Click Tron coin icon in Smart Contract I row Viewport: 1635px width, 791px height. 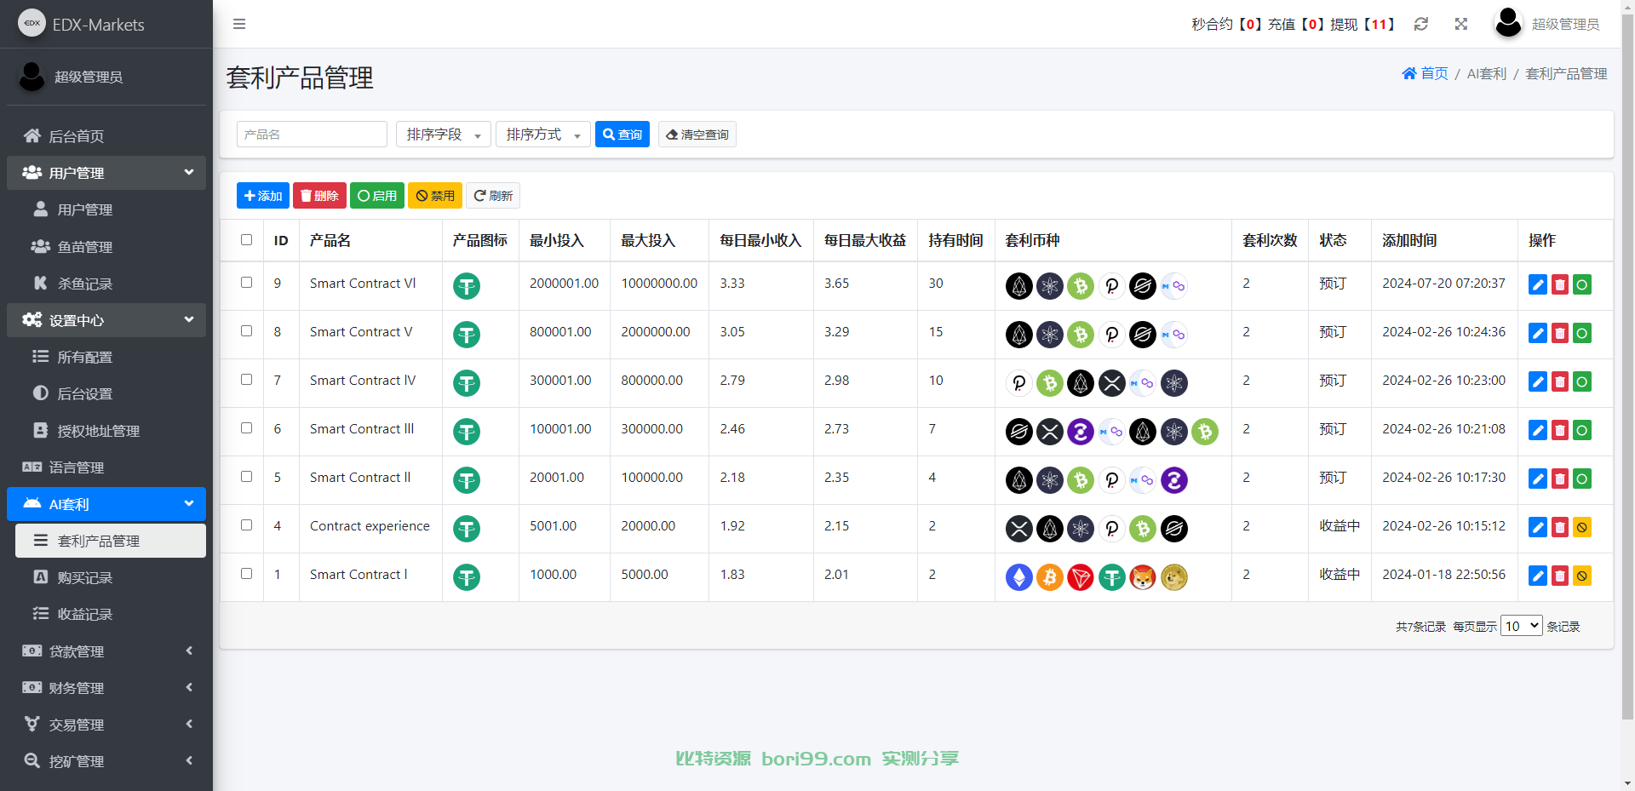click(1081, 577)
